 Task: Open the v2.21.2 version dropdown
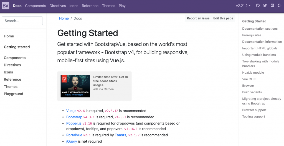click(x=243, y=6)
